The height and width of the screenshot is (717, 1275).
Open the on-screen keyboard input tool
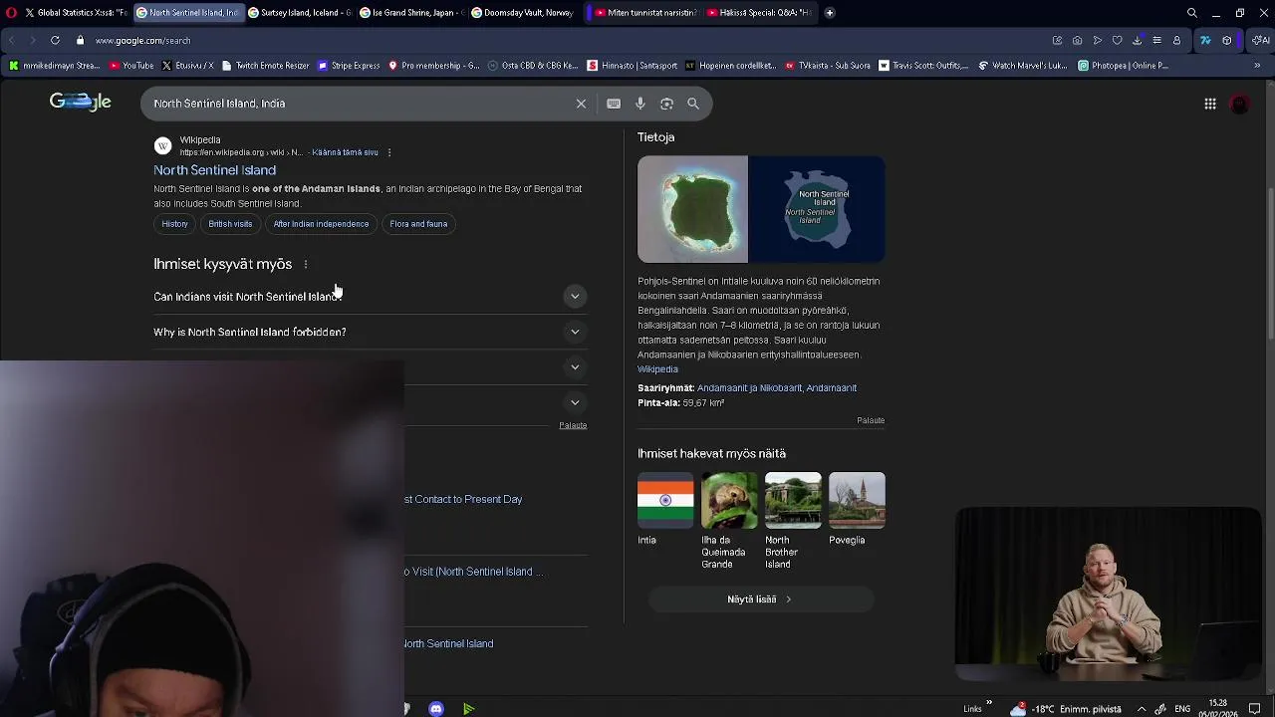(614, 104)
